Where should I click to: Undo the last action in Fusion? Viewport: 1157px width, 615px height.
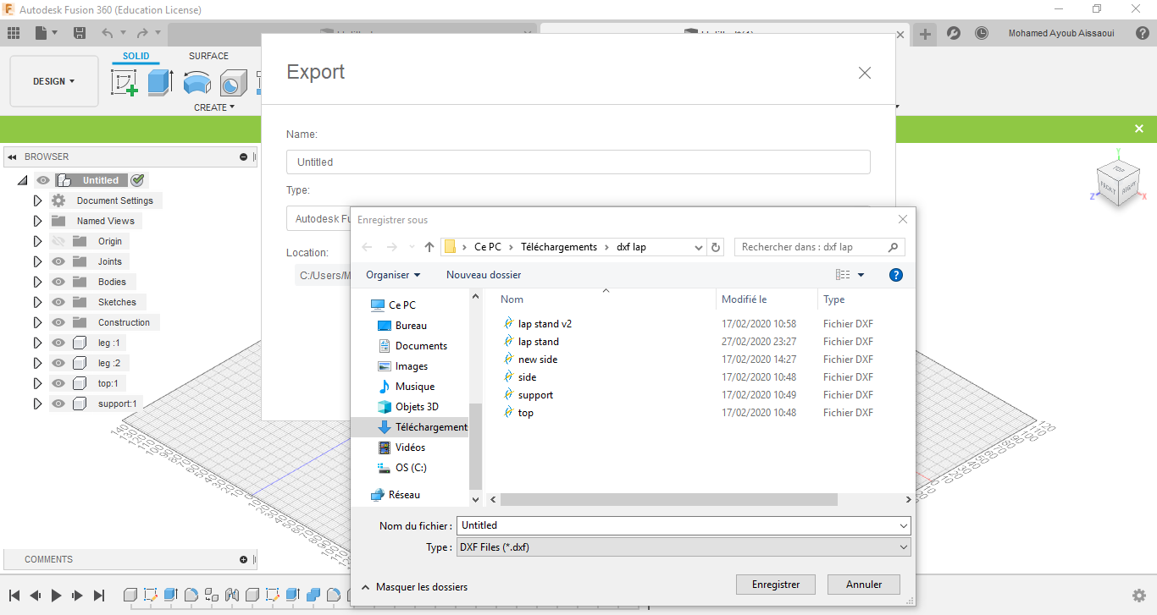(x=107, y=33)
